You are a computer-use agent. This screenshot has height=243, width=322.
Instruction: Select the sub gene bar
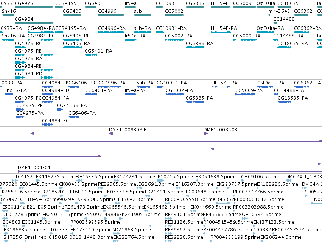coord(142,15)
